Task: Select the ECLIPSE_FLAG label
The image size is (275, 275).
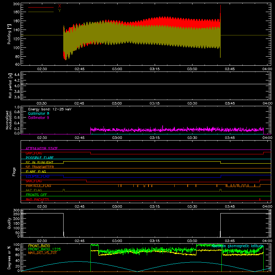Action: pyautogui.click(x=37, y=176)
